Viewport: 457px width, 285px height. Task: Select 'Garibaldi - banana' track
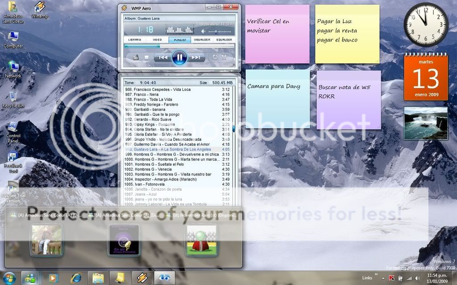tap(177, 110)
